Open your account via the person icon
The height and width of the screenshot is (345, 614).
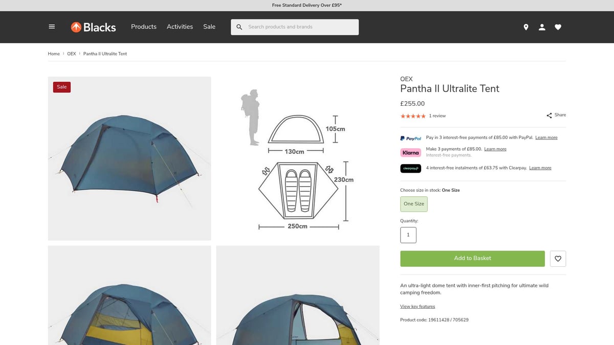[x=542, y=27]
